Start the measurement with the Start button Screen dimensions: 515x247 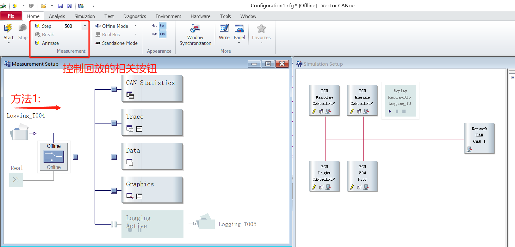[x=9, y=31]
